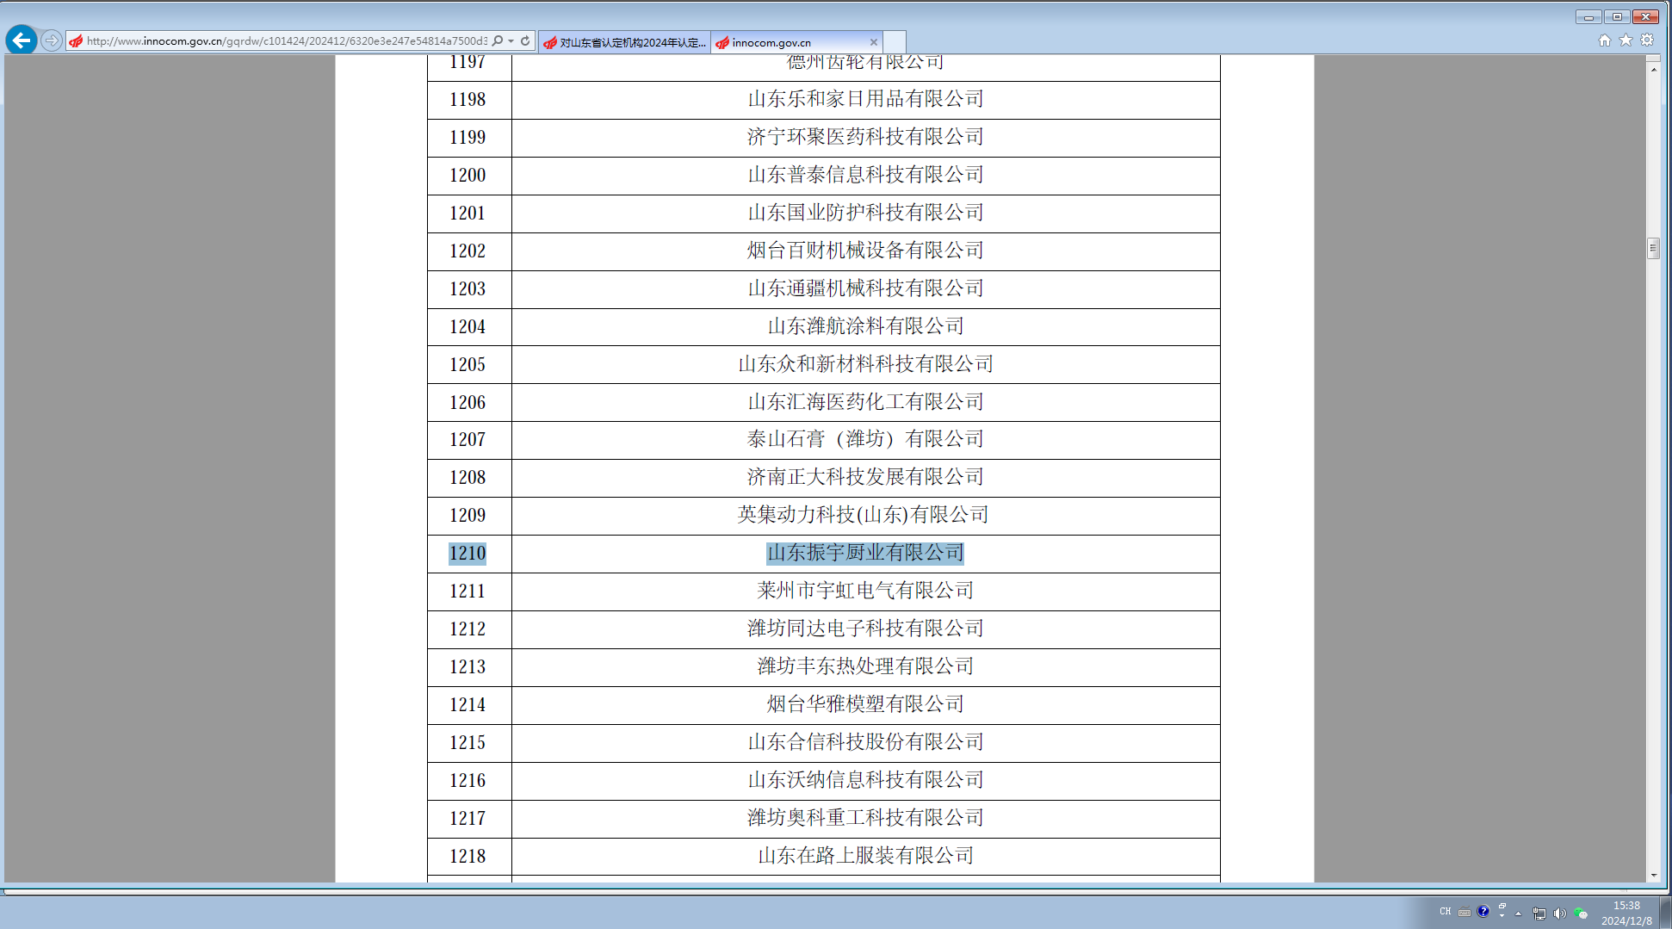Click the search magnifier in the address bar
1672x929 pixels.
498,40
